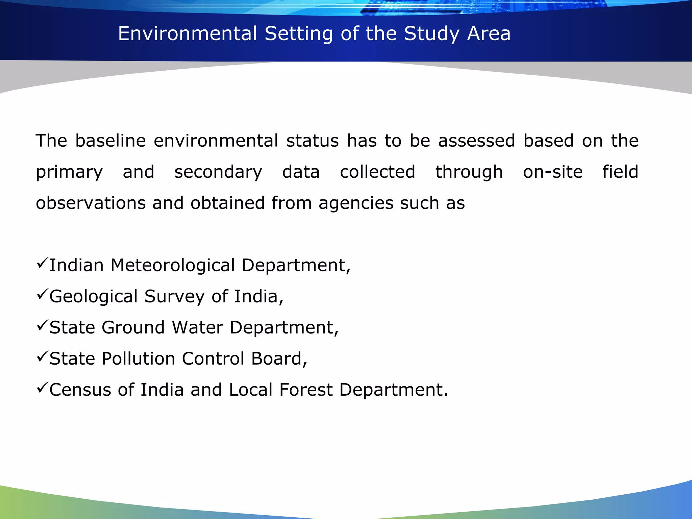Select the 'Geological Survey of India,' bullet text
The height and width of the screenshot is (519, 692).
coord(167,296)
